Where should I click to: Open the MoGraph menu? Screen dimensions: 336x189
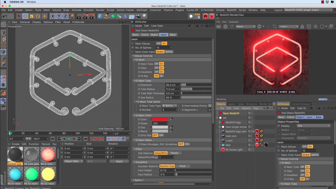pos(142,10)
